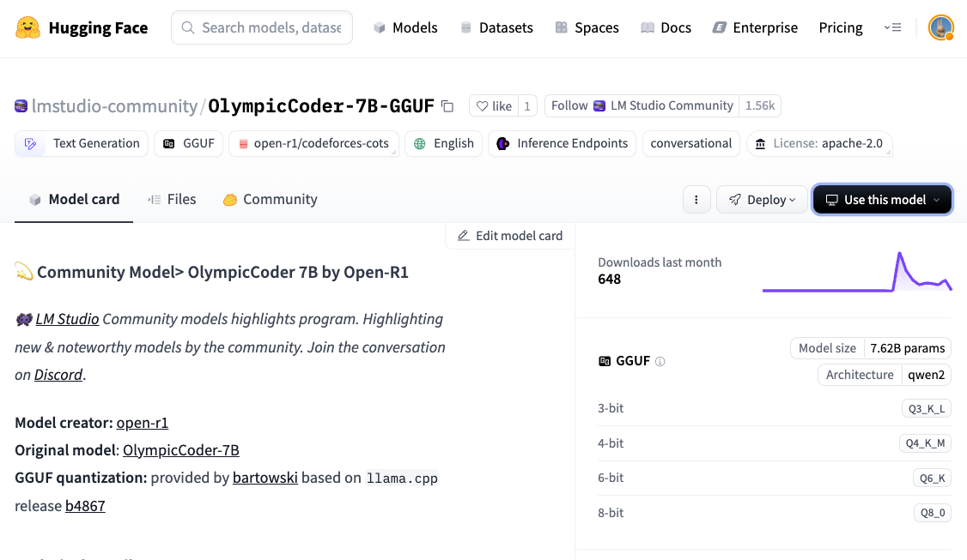Expand the Deploy dropdown
The height and width of the screenshot is (560, 967).
762,200
